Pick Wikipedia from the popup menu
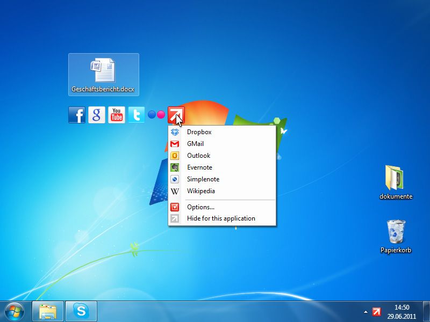 click(x=222, y=191)
